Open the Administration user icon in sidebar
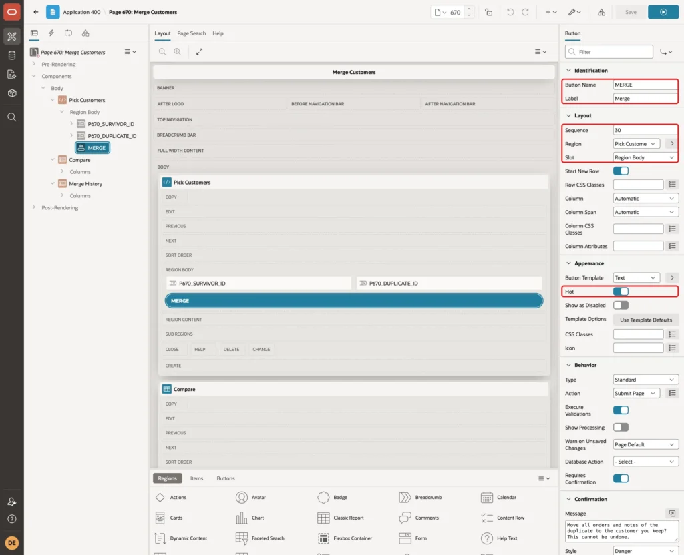684x555 pixels. tap(12, 502)
